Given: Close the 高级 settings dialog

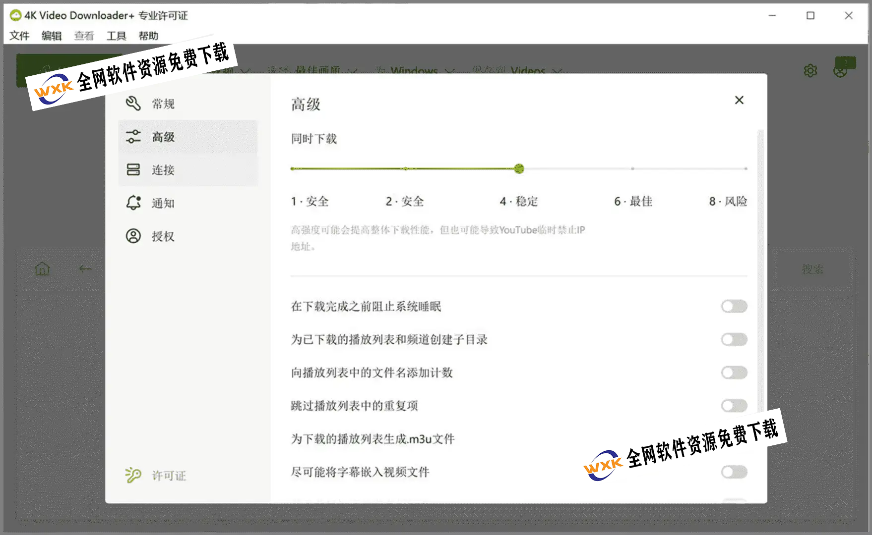Looking at the screenshot, I should (x=739, y=100).
